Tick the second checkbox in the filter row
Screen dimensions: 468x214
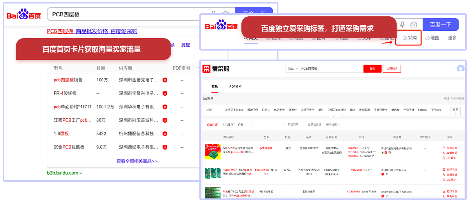(x=305, y=125)
